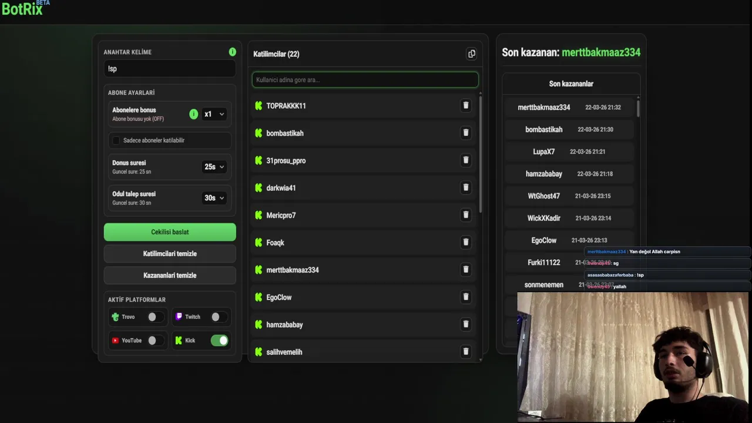Delete Mericpro7 from the participants
The image size is (752, 423).
466,214
